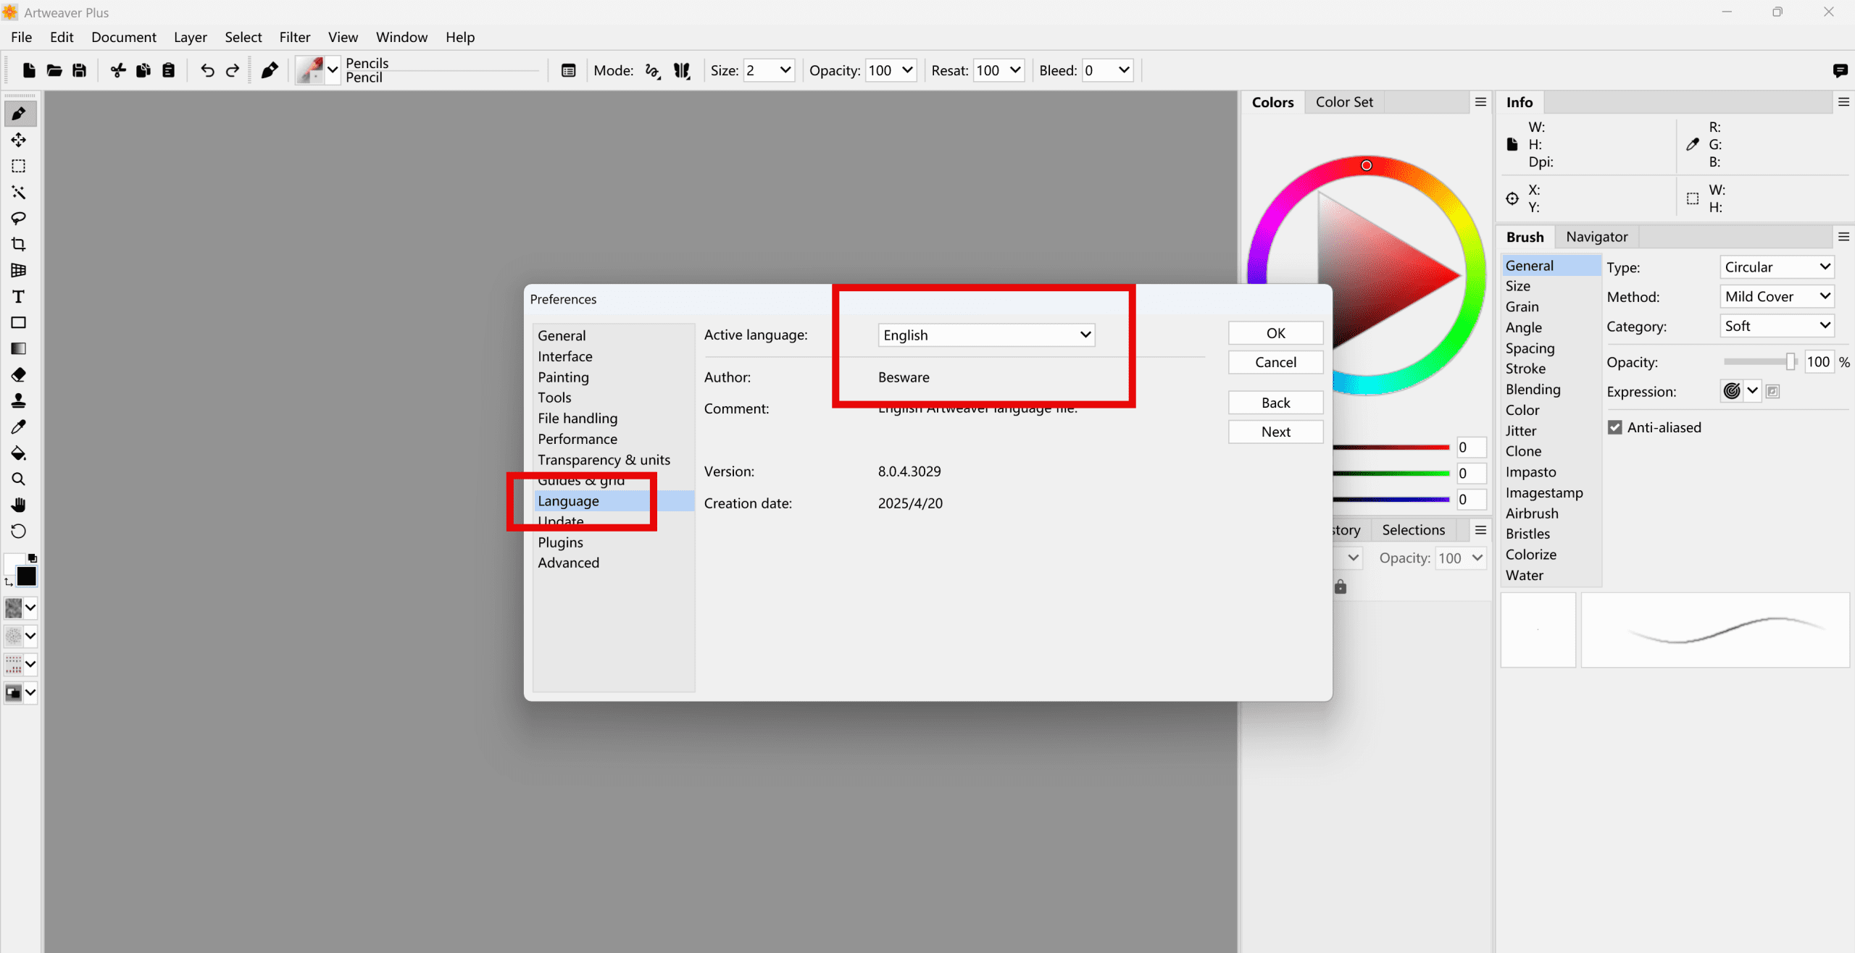This screenshot has width=1855, height=953.
Task: Click the Undo arrow icon
Action: [207, 70]
